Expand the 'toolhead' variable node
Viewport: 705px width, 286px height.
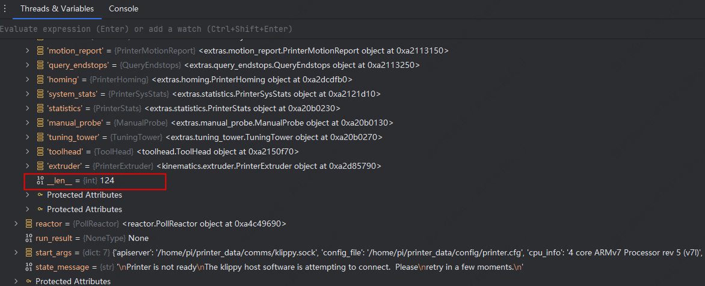pos(28,151)
